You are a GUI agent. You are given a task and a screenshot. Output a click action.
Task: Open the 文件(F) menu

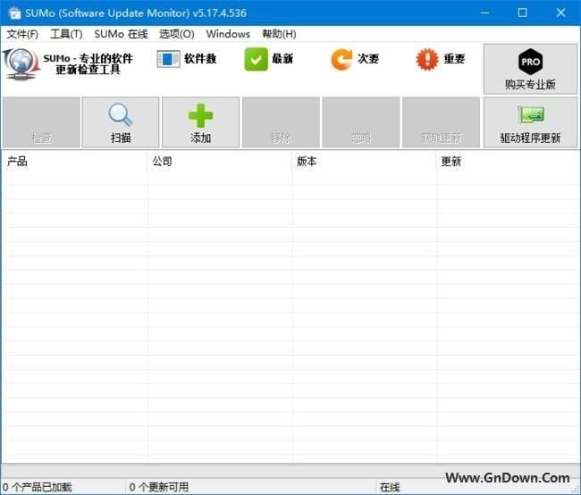(x=22, y=34)
